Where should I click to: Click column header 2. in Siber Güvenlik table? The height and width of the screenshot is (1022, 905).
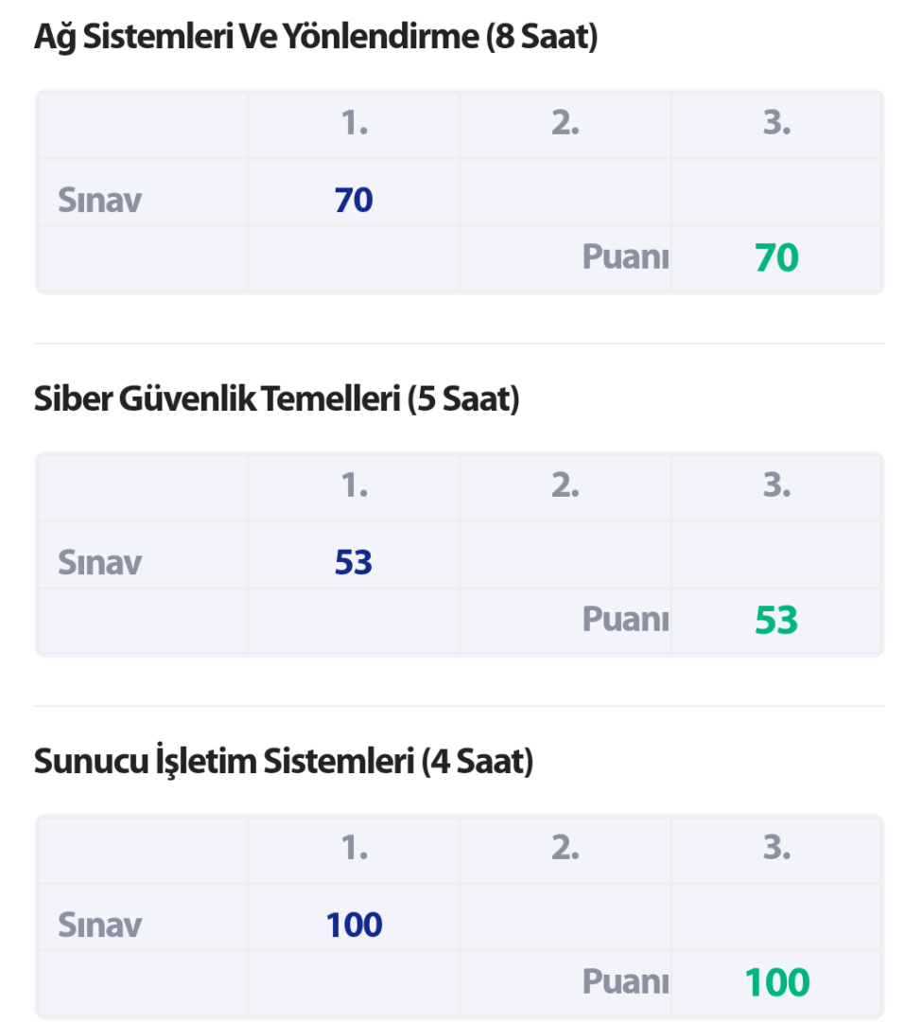tap(565, 486)
